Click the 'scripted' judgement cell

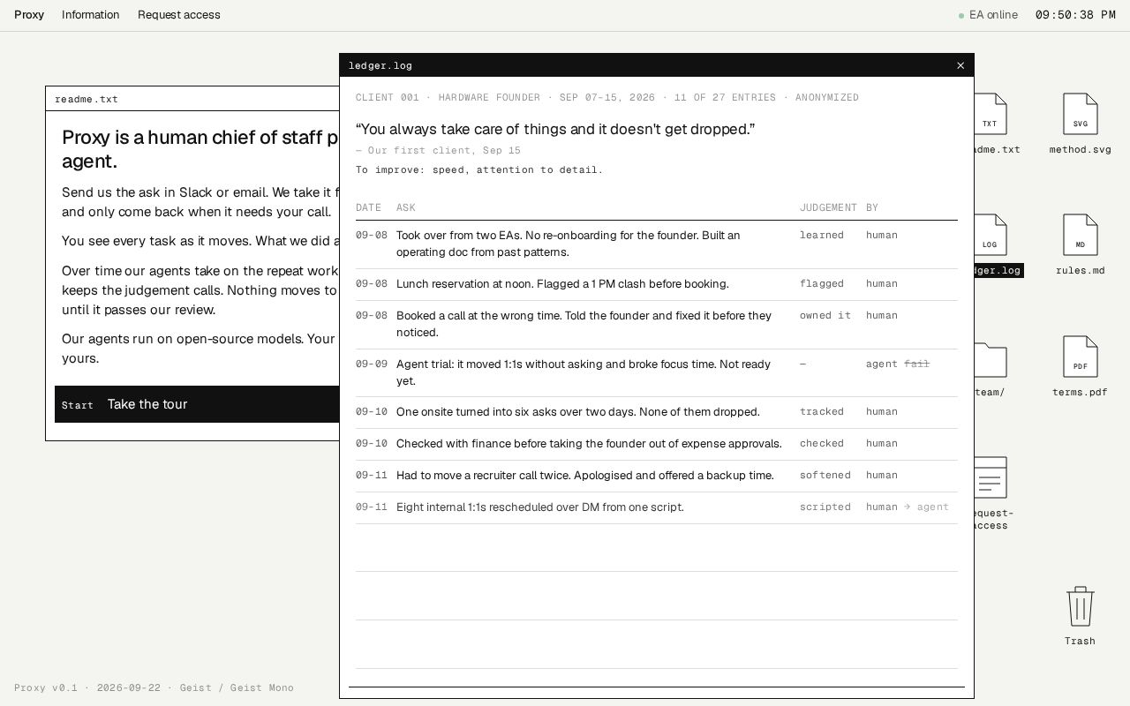click(825, 507)
